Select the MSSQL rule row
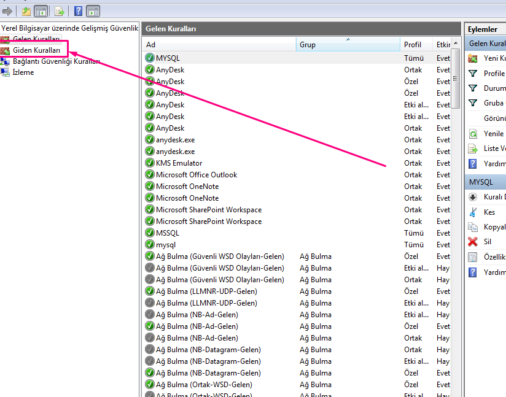This screenshot has height=397, width=506. point(296,233)
